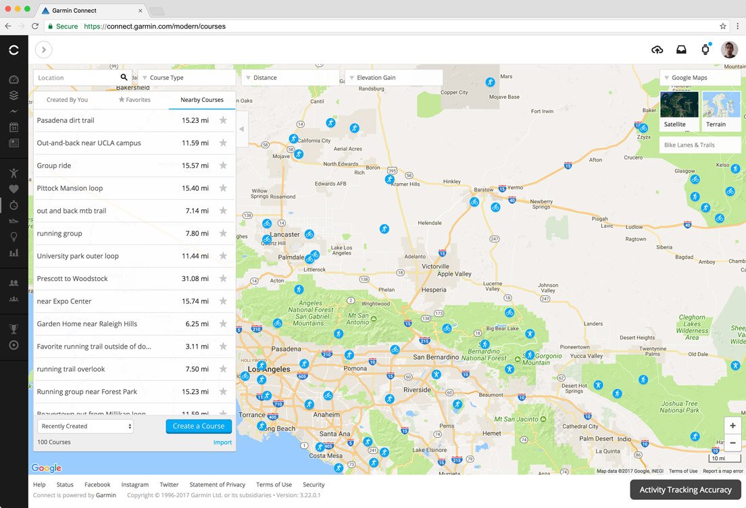Open the Recently Created sort dropdown

[86, 426]
